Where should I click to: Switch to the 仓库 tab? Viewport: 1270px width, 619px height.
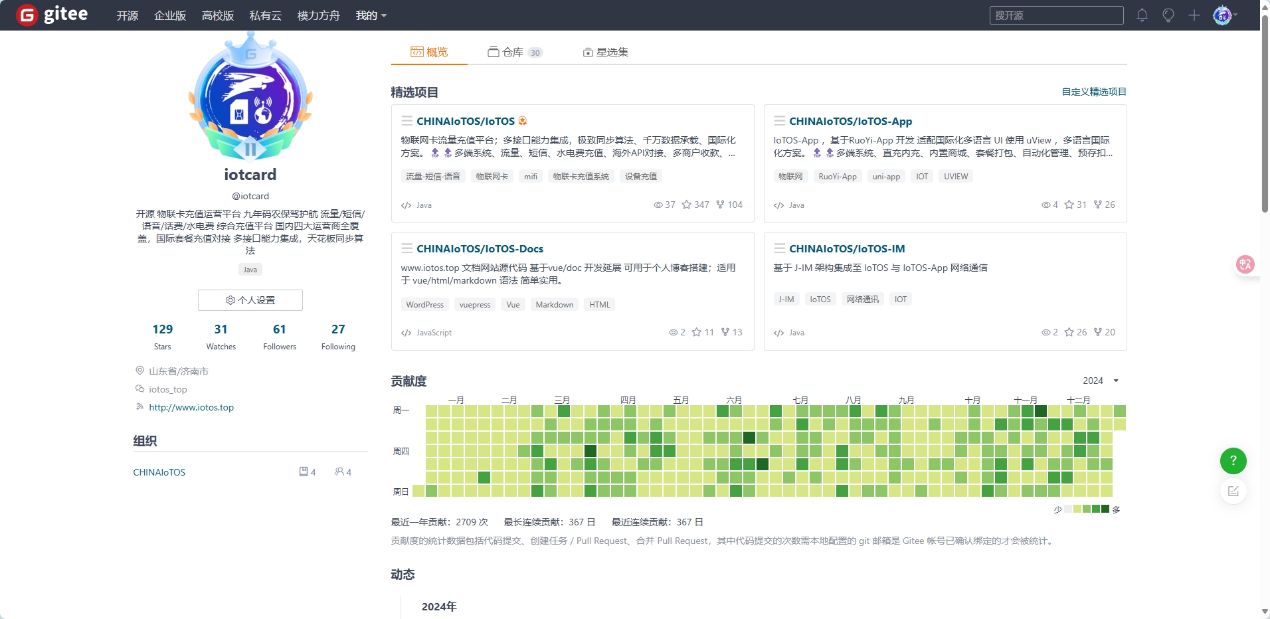pyautogui.click(x=515, y=52)
